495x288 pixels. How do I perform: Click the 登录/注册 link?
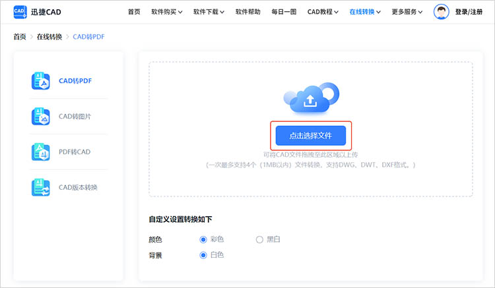click(x=469, y=12)
